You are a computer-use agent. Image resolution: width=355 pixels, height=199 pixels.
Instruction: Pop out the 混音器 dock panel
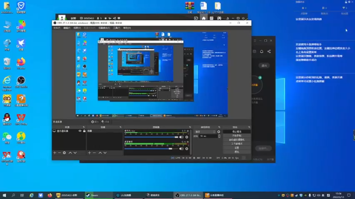click(190, 127)
